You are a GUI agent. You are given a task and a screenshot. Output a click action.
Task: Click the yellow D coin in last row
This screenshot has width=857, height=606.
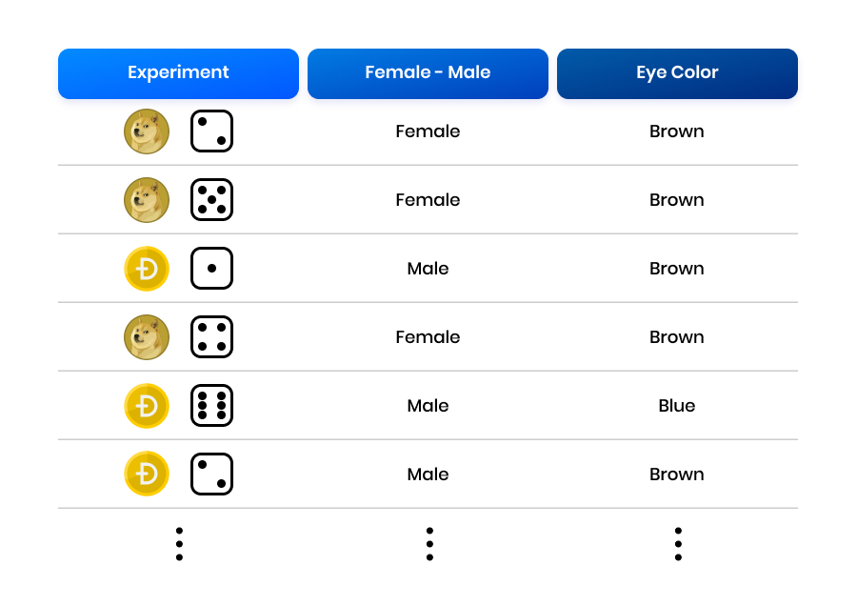point(147,475)
